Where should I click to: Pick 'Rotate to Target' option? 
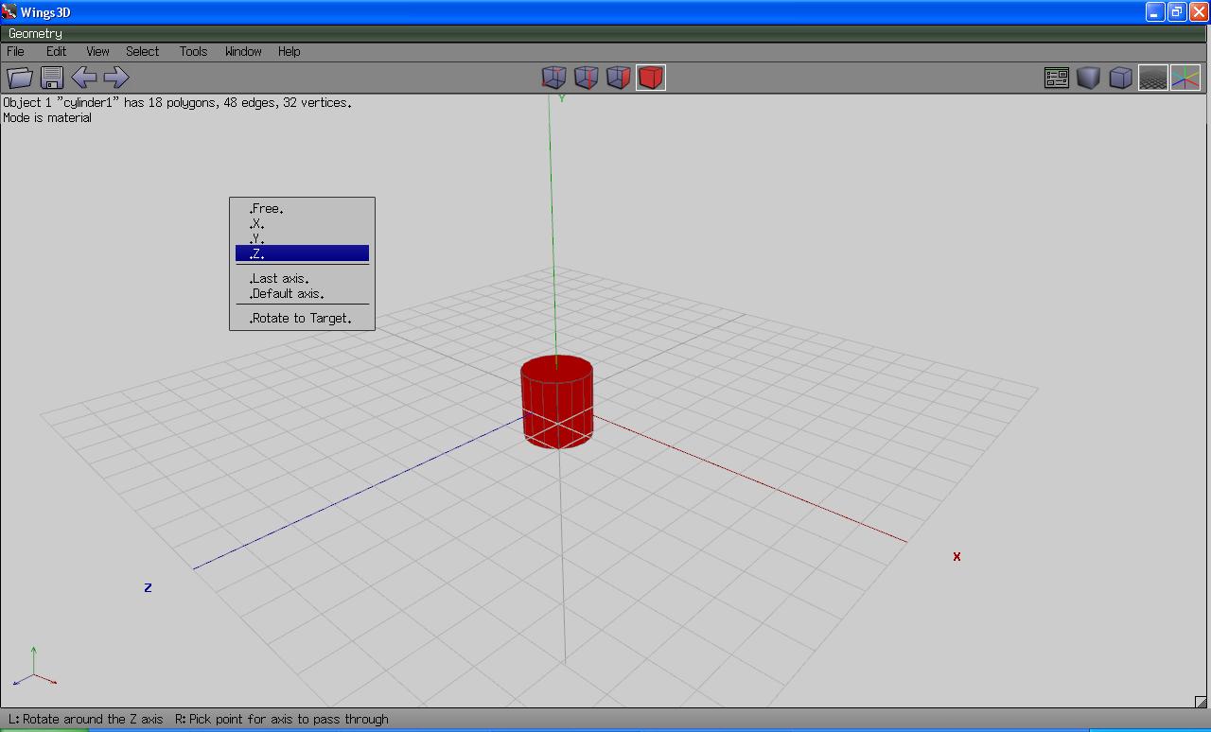tap(301, 319)
